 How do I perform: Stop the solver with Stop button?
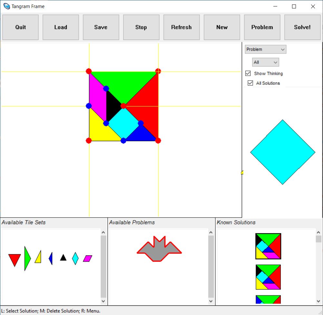click(141, 27)
